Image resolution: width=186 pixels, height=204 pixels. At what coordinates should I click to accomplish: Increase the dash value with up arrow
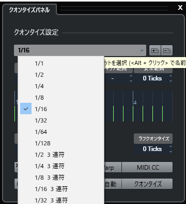(131, 76)
